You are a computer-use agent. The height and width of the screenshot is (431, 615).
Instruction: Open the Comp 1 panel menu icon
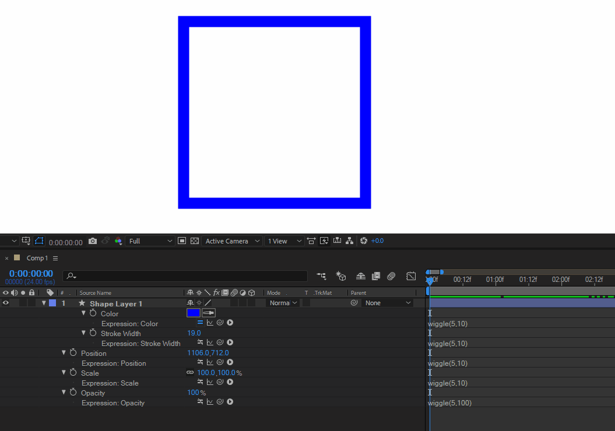point(55,258)
